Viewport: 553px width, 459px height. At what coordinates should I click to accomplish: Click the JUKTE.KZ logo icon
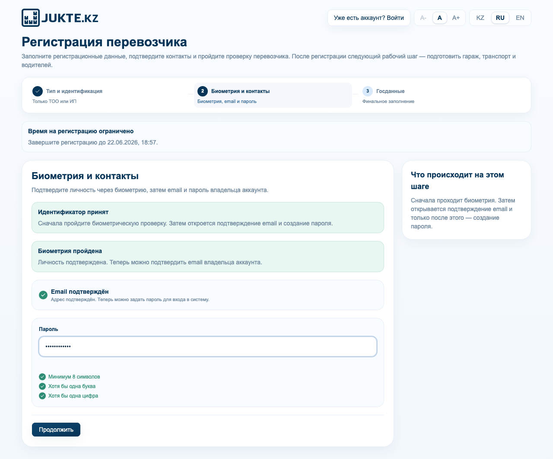31,18
